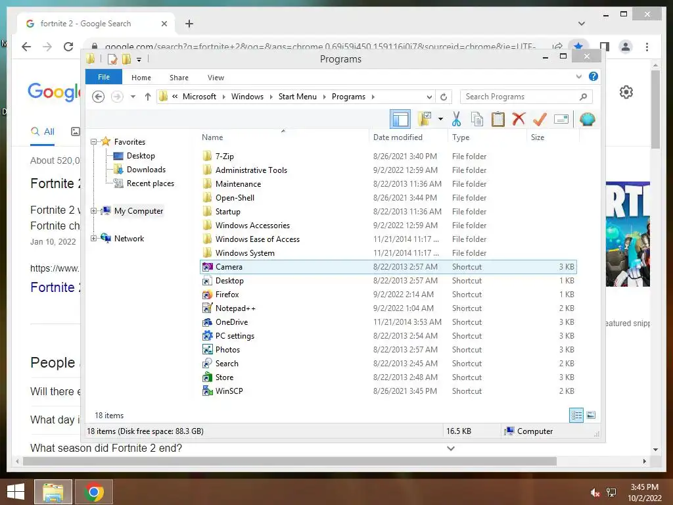The width and height of the screenshot is (673, 505).
Task: Click the Copy pages icon
Action: (x=477, y=119)
